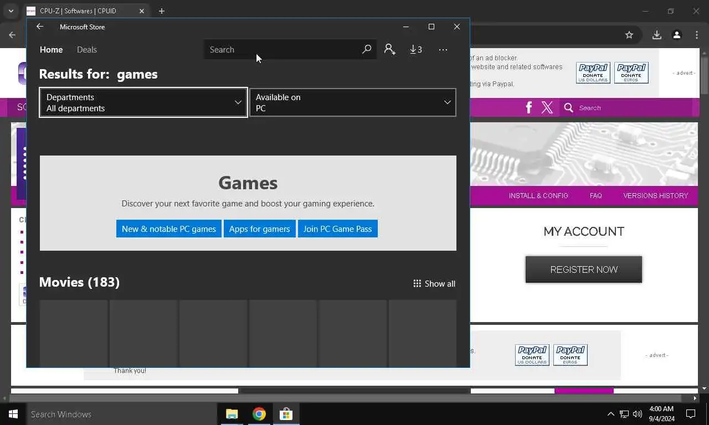Open Chrome tab search dropdown arrow
The width and height of the screenshot is (709, 425).
click(11, 11)
